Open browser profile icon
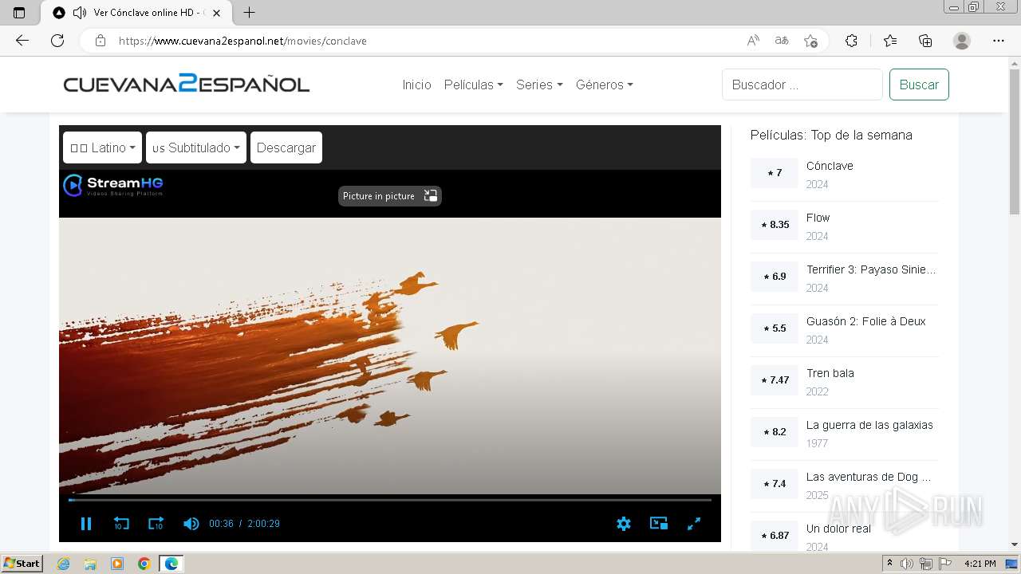The width and height of the screenshot is (1021, 574). 962,41
